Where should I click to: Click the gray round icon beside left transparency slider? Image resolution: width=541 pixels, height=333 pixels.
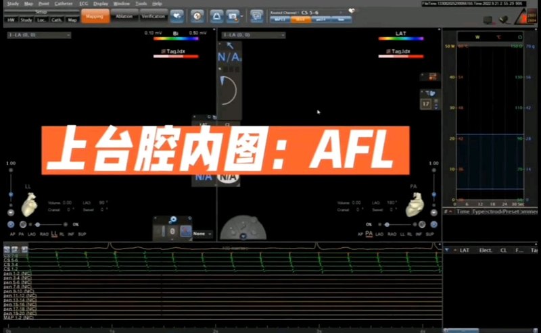click(23, 224)
